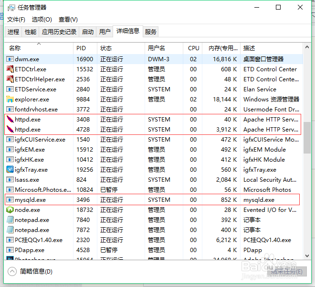This screenshot has width=315, height=287.
Task: Click the Apache feather icon for httpd.exe PID 3408
Action: coord(10,119)
